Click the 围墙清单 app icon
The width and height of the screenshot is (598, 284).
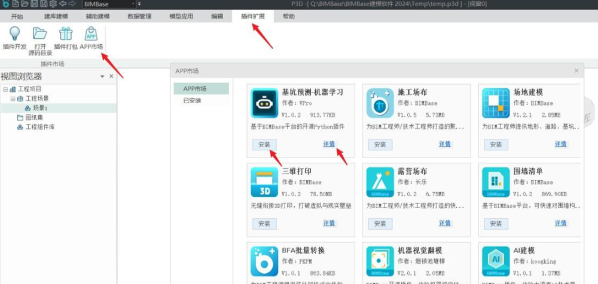coord(496,182)
